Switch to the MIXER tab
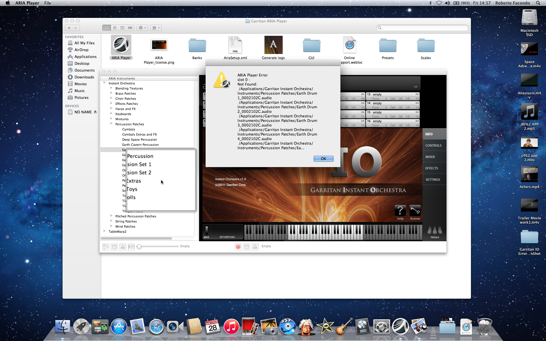The width and height of the screenshot is (546, 341). pos(430,157)
